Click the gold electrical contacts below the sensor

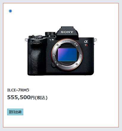pos(66,64)
